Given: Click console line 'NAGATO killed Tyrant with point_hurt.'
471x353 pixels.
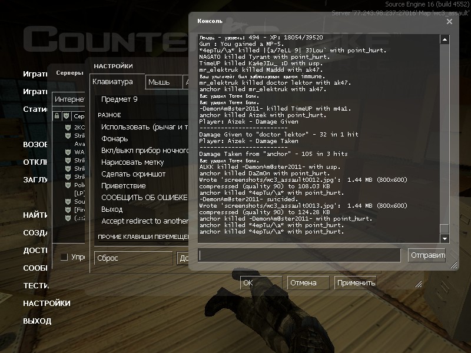Looking at the screenshot, I should 264,56.
